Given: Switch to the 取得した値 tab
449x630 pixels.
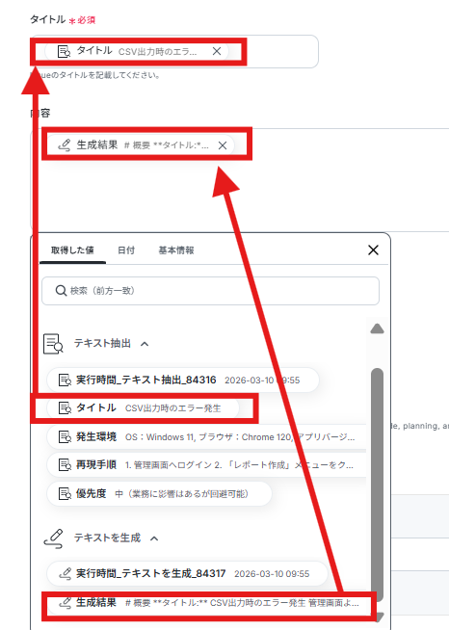Looking at the screenshot, I should [72, 250].
